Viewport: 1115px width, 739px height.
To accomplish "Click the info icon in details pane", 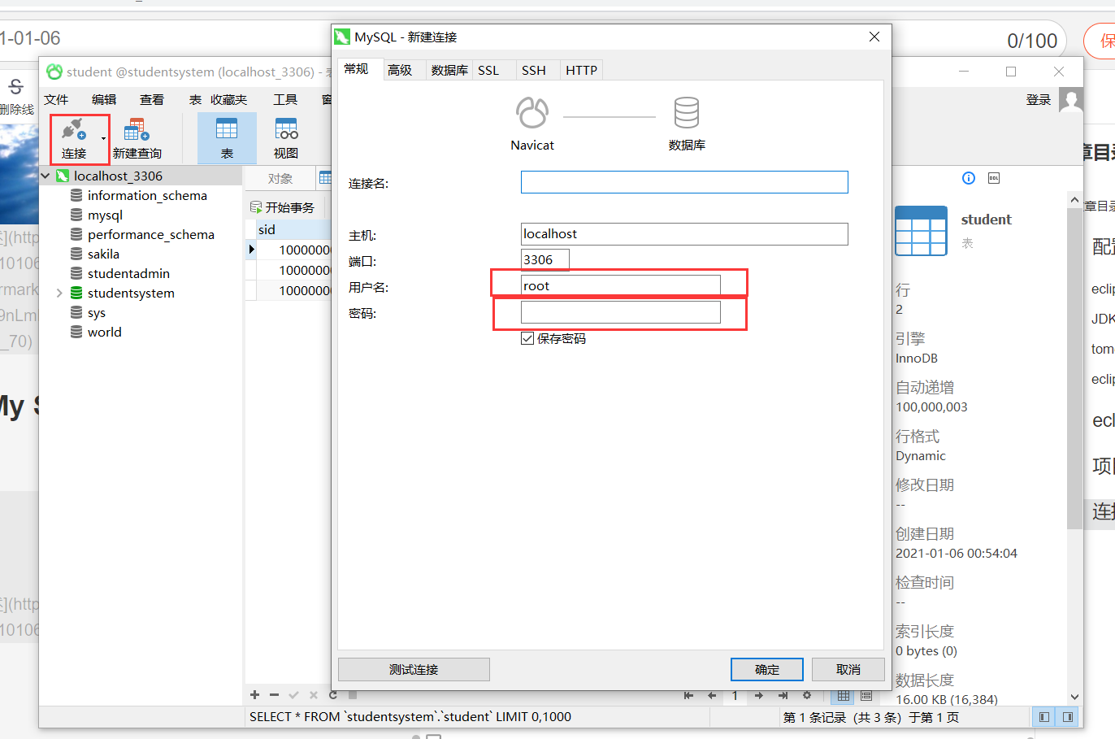I will coord(969,178).
